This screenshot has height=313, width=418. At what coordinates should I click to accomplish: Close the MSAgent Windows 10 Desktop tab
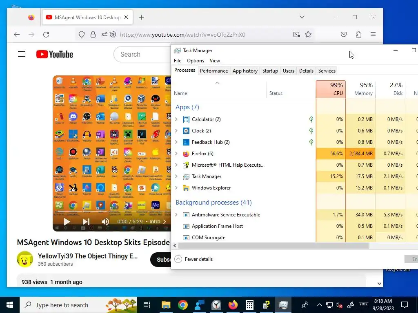(126, 17)
